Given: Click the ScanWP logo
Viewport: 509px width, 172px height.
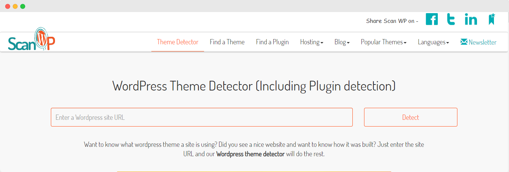Looking at the screenshot, I should [32, 39].
